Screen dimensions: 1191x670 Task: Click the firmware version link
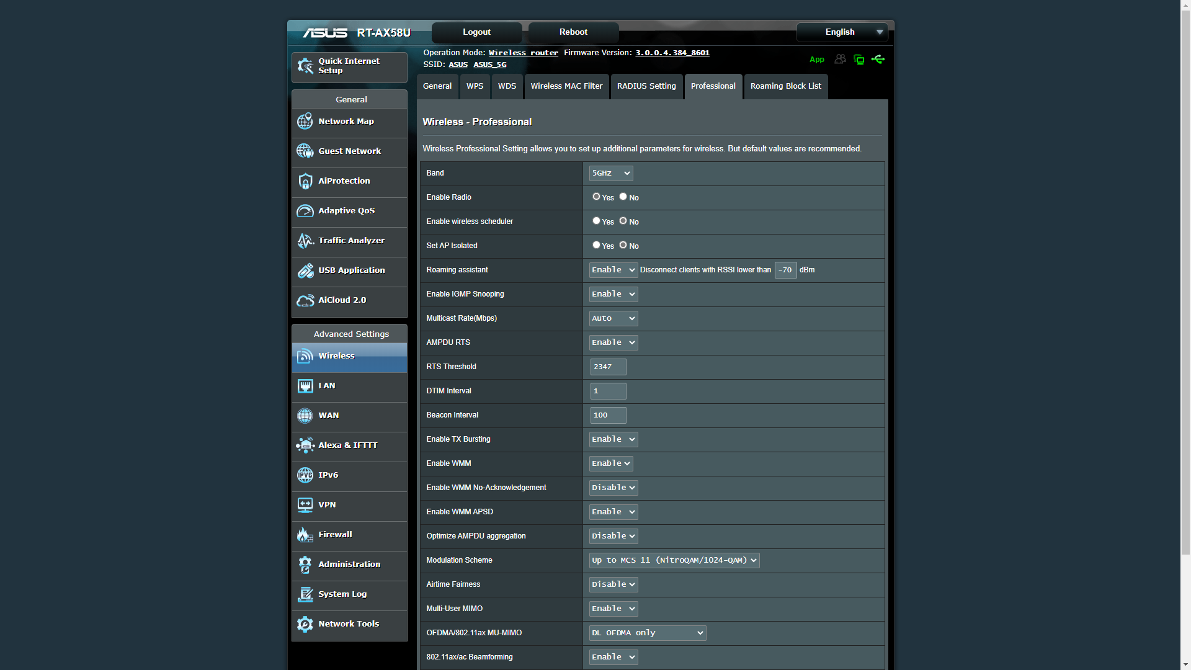(672, 53)
